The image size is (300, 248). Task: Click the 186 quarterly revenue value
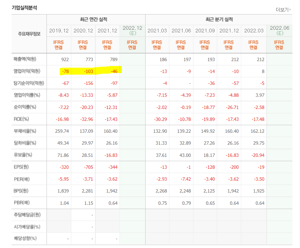click(x=163, y=59)
